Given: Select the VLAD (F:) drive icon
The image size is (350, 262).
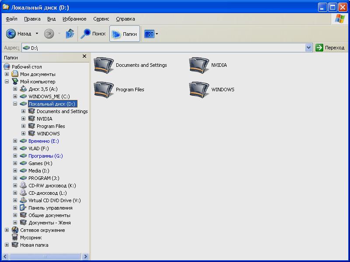Looking at the screenshot, I should click(23, 148).
